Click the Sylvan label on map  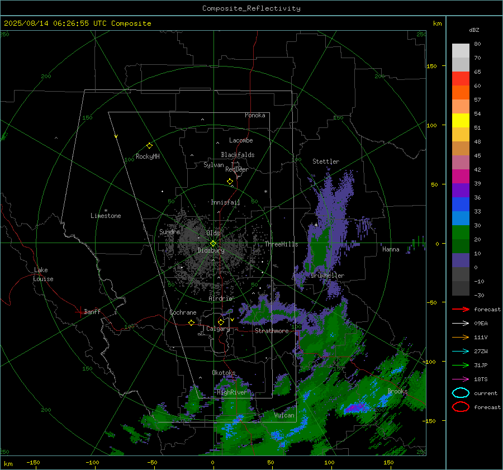213,165
